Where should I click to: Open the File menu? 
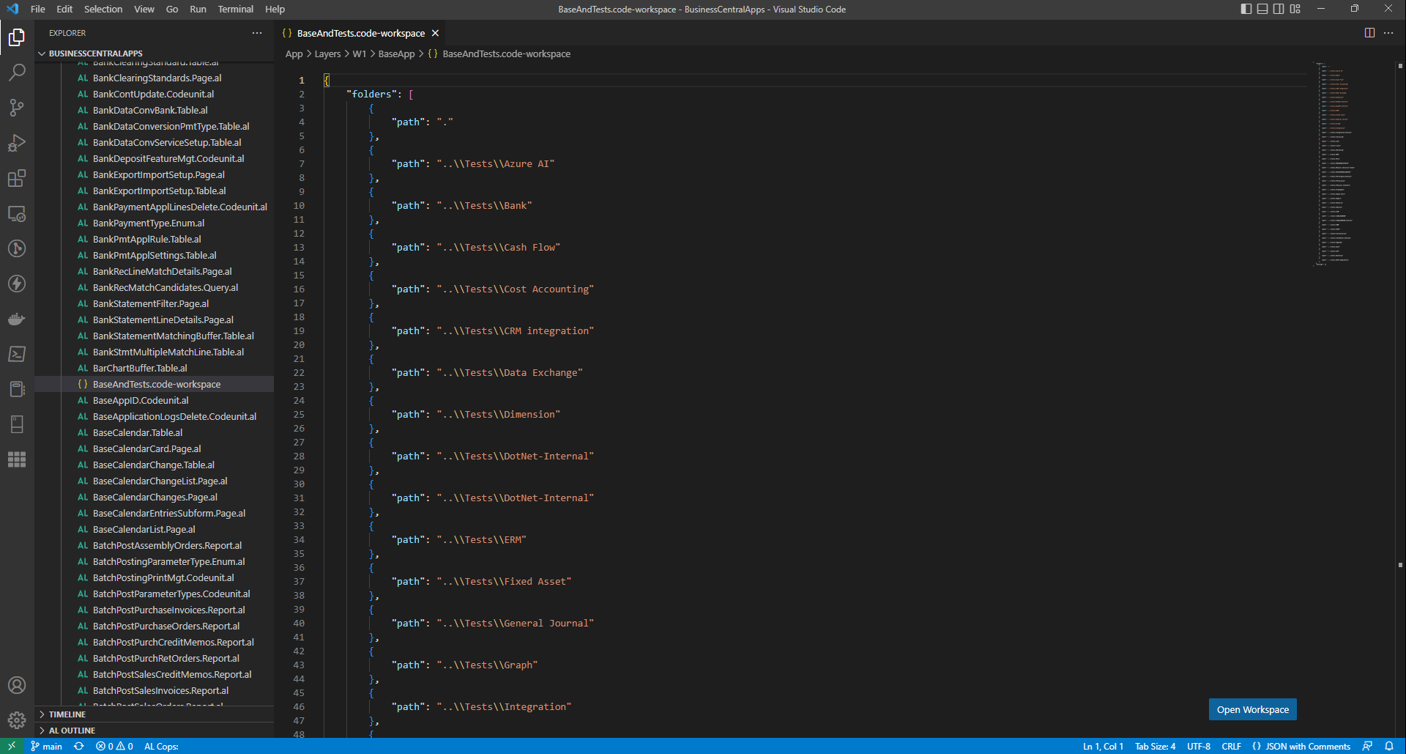click(38, 9)
